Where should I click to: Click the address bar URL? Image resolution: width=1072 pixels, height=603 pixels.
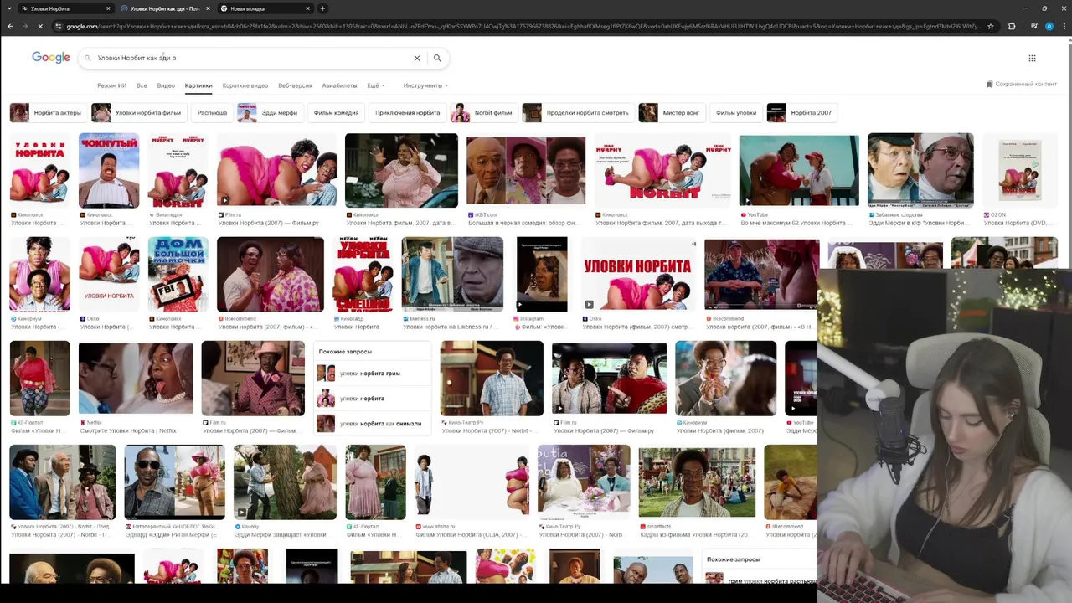[x=523, y=26]
